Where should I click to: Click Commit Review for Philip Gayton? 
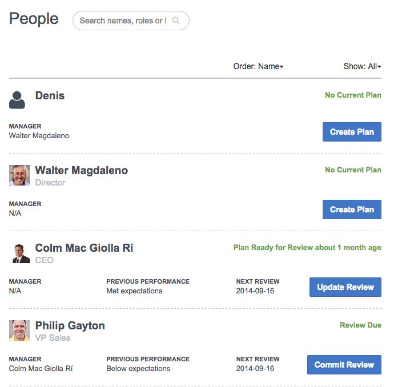pos(344,365)
